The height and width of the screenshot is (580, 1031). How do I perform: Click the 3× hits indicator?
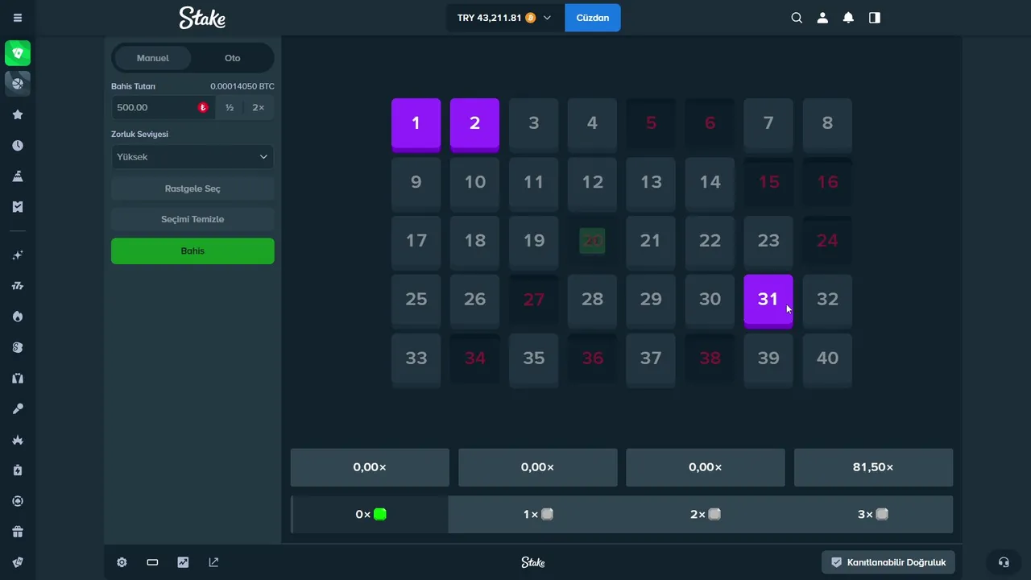coord(872,514)
